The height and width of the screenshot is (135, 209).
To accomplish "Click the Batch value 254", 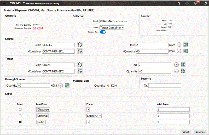I will (x=170, y=20).
